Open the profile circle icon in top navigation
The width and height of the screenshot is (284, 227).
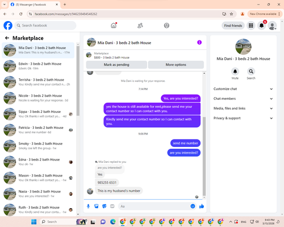pyautogui.click(x=166, y=26)
